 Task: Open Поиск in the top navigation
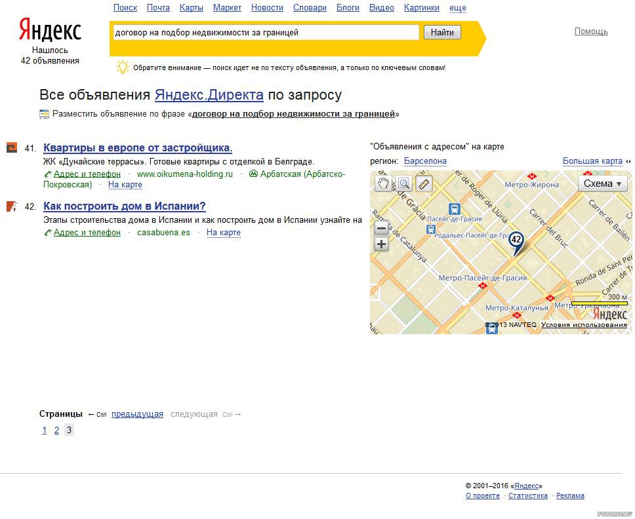125,8
